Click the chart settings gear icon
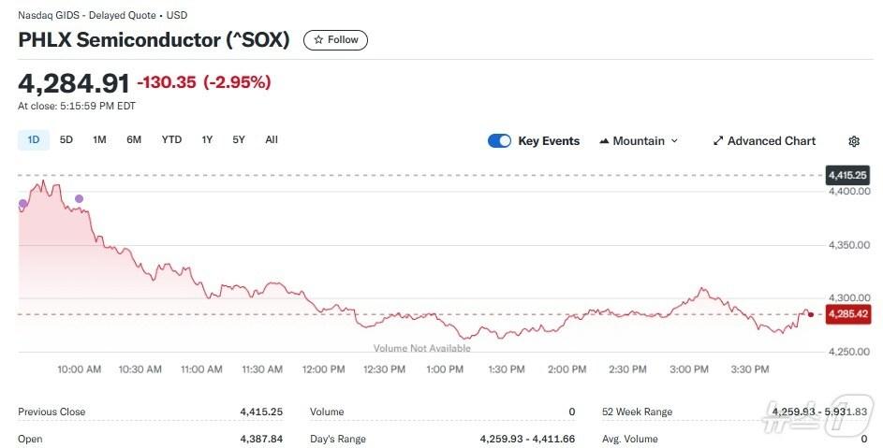This screenshot has width=883, height=448. pos(853,141)
